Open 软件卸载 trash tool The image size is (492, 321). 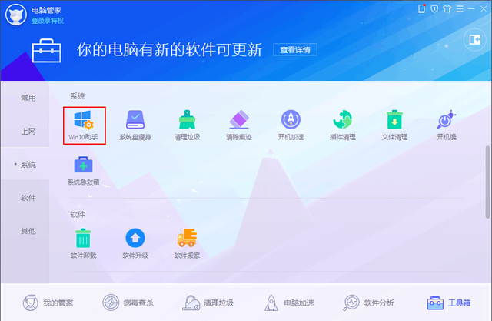pos(83,244)
